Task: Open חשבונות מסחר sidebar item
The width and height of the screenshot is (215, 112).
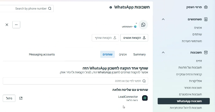Action: click(x=193, y=88)
